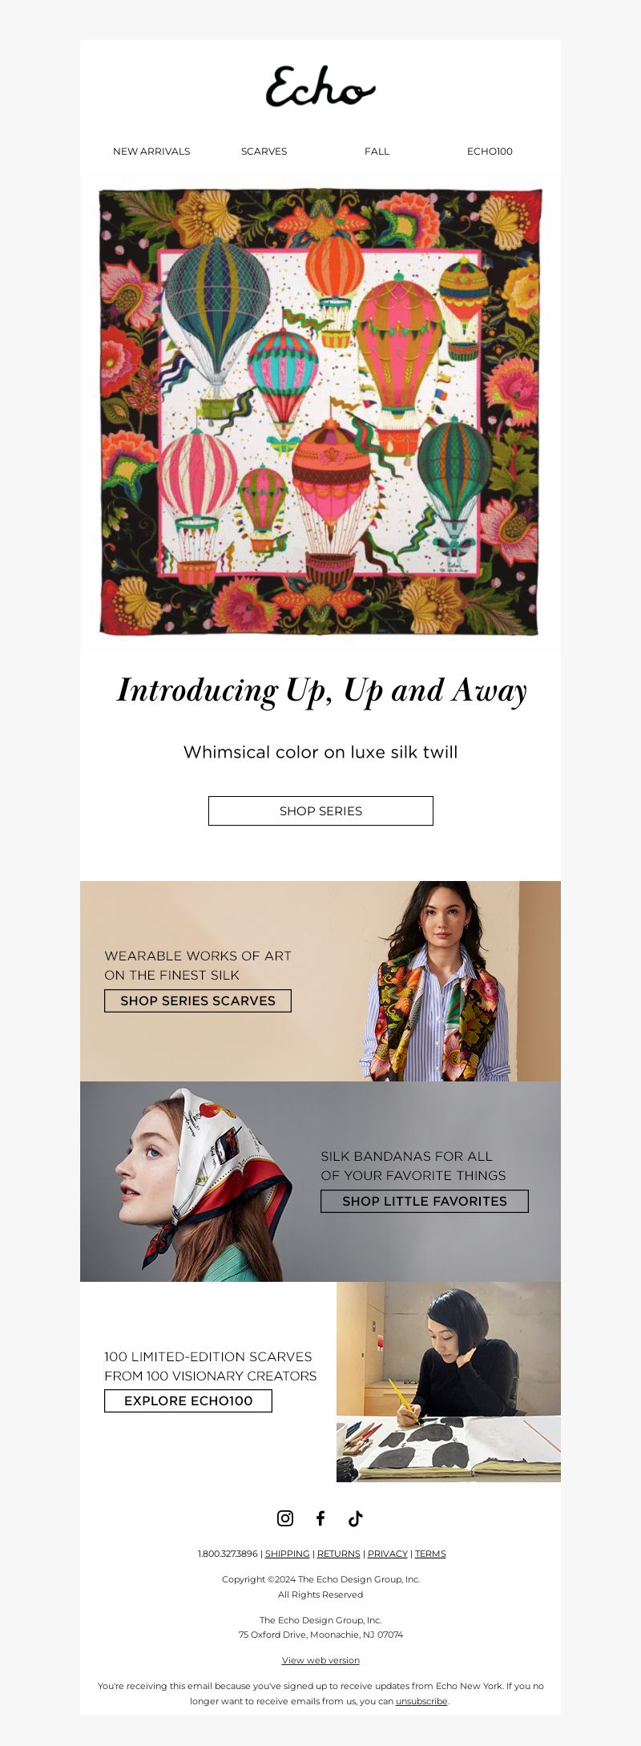Click the Explore ECHO100 button

pyautogui.click(x=188, y=1400)
